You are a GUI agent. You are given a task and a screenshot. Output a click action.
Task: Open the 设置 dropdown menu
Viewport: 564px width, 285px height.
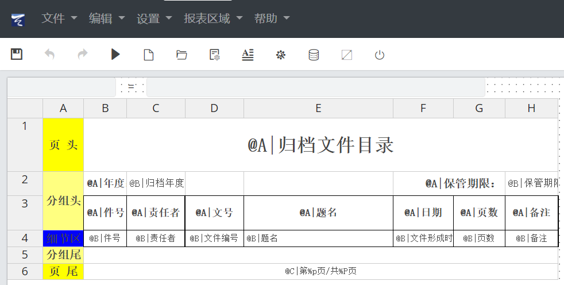coord(154,18)
